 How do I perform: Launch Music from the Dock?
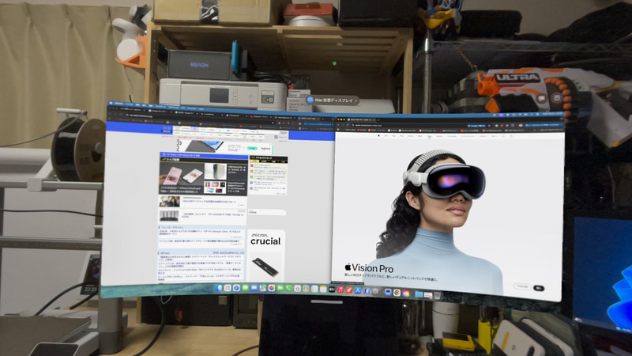point(340,290)
